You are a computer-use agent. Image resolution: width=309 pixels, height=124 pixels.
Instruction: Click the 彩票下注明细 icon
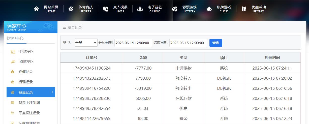pyautogui.click(x=13, y=103)
